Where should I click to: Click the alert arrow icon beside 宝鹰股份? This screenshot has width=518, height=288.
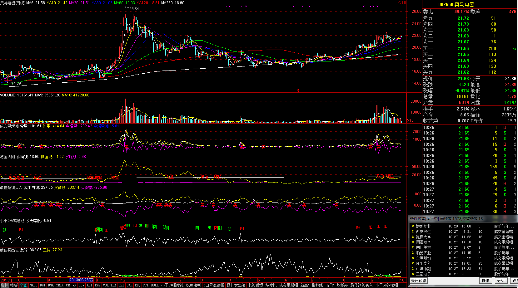pos(413,258)
